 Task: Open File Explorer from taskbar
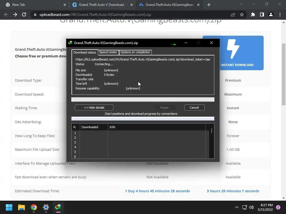click(21, 207)
